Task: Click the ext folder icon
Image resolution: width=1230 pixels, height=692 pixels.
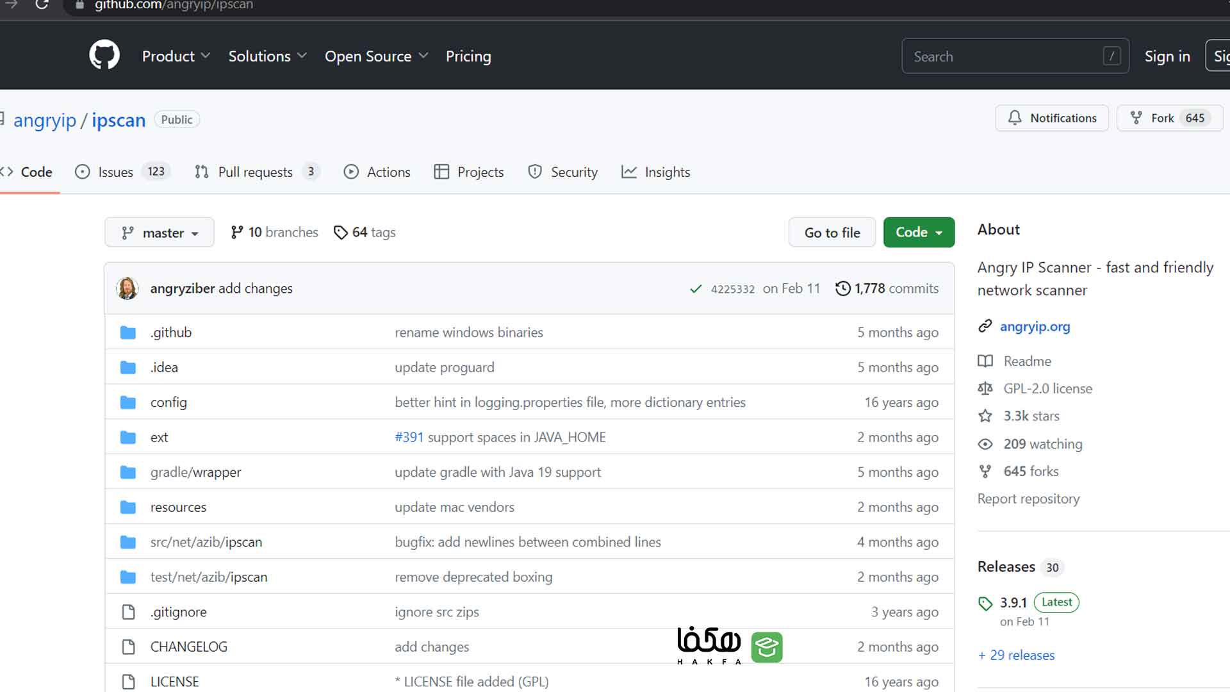Action: (x=128, y=437)
